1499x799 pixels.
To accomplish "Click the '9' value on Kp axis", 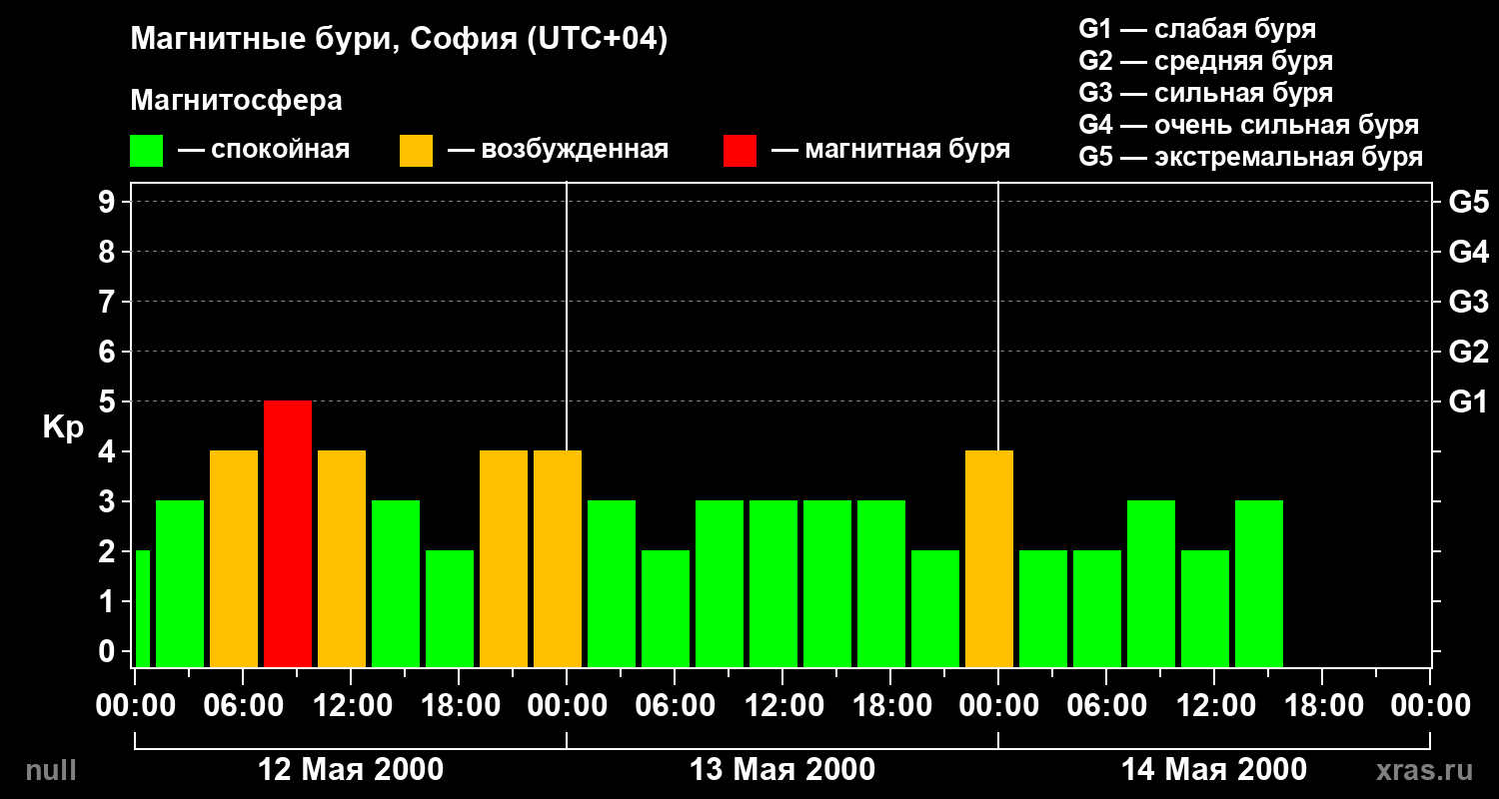I will (108, 202).
